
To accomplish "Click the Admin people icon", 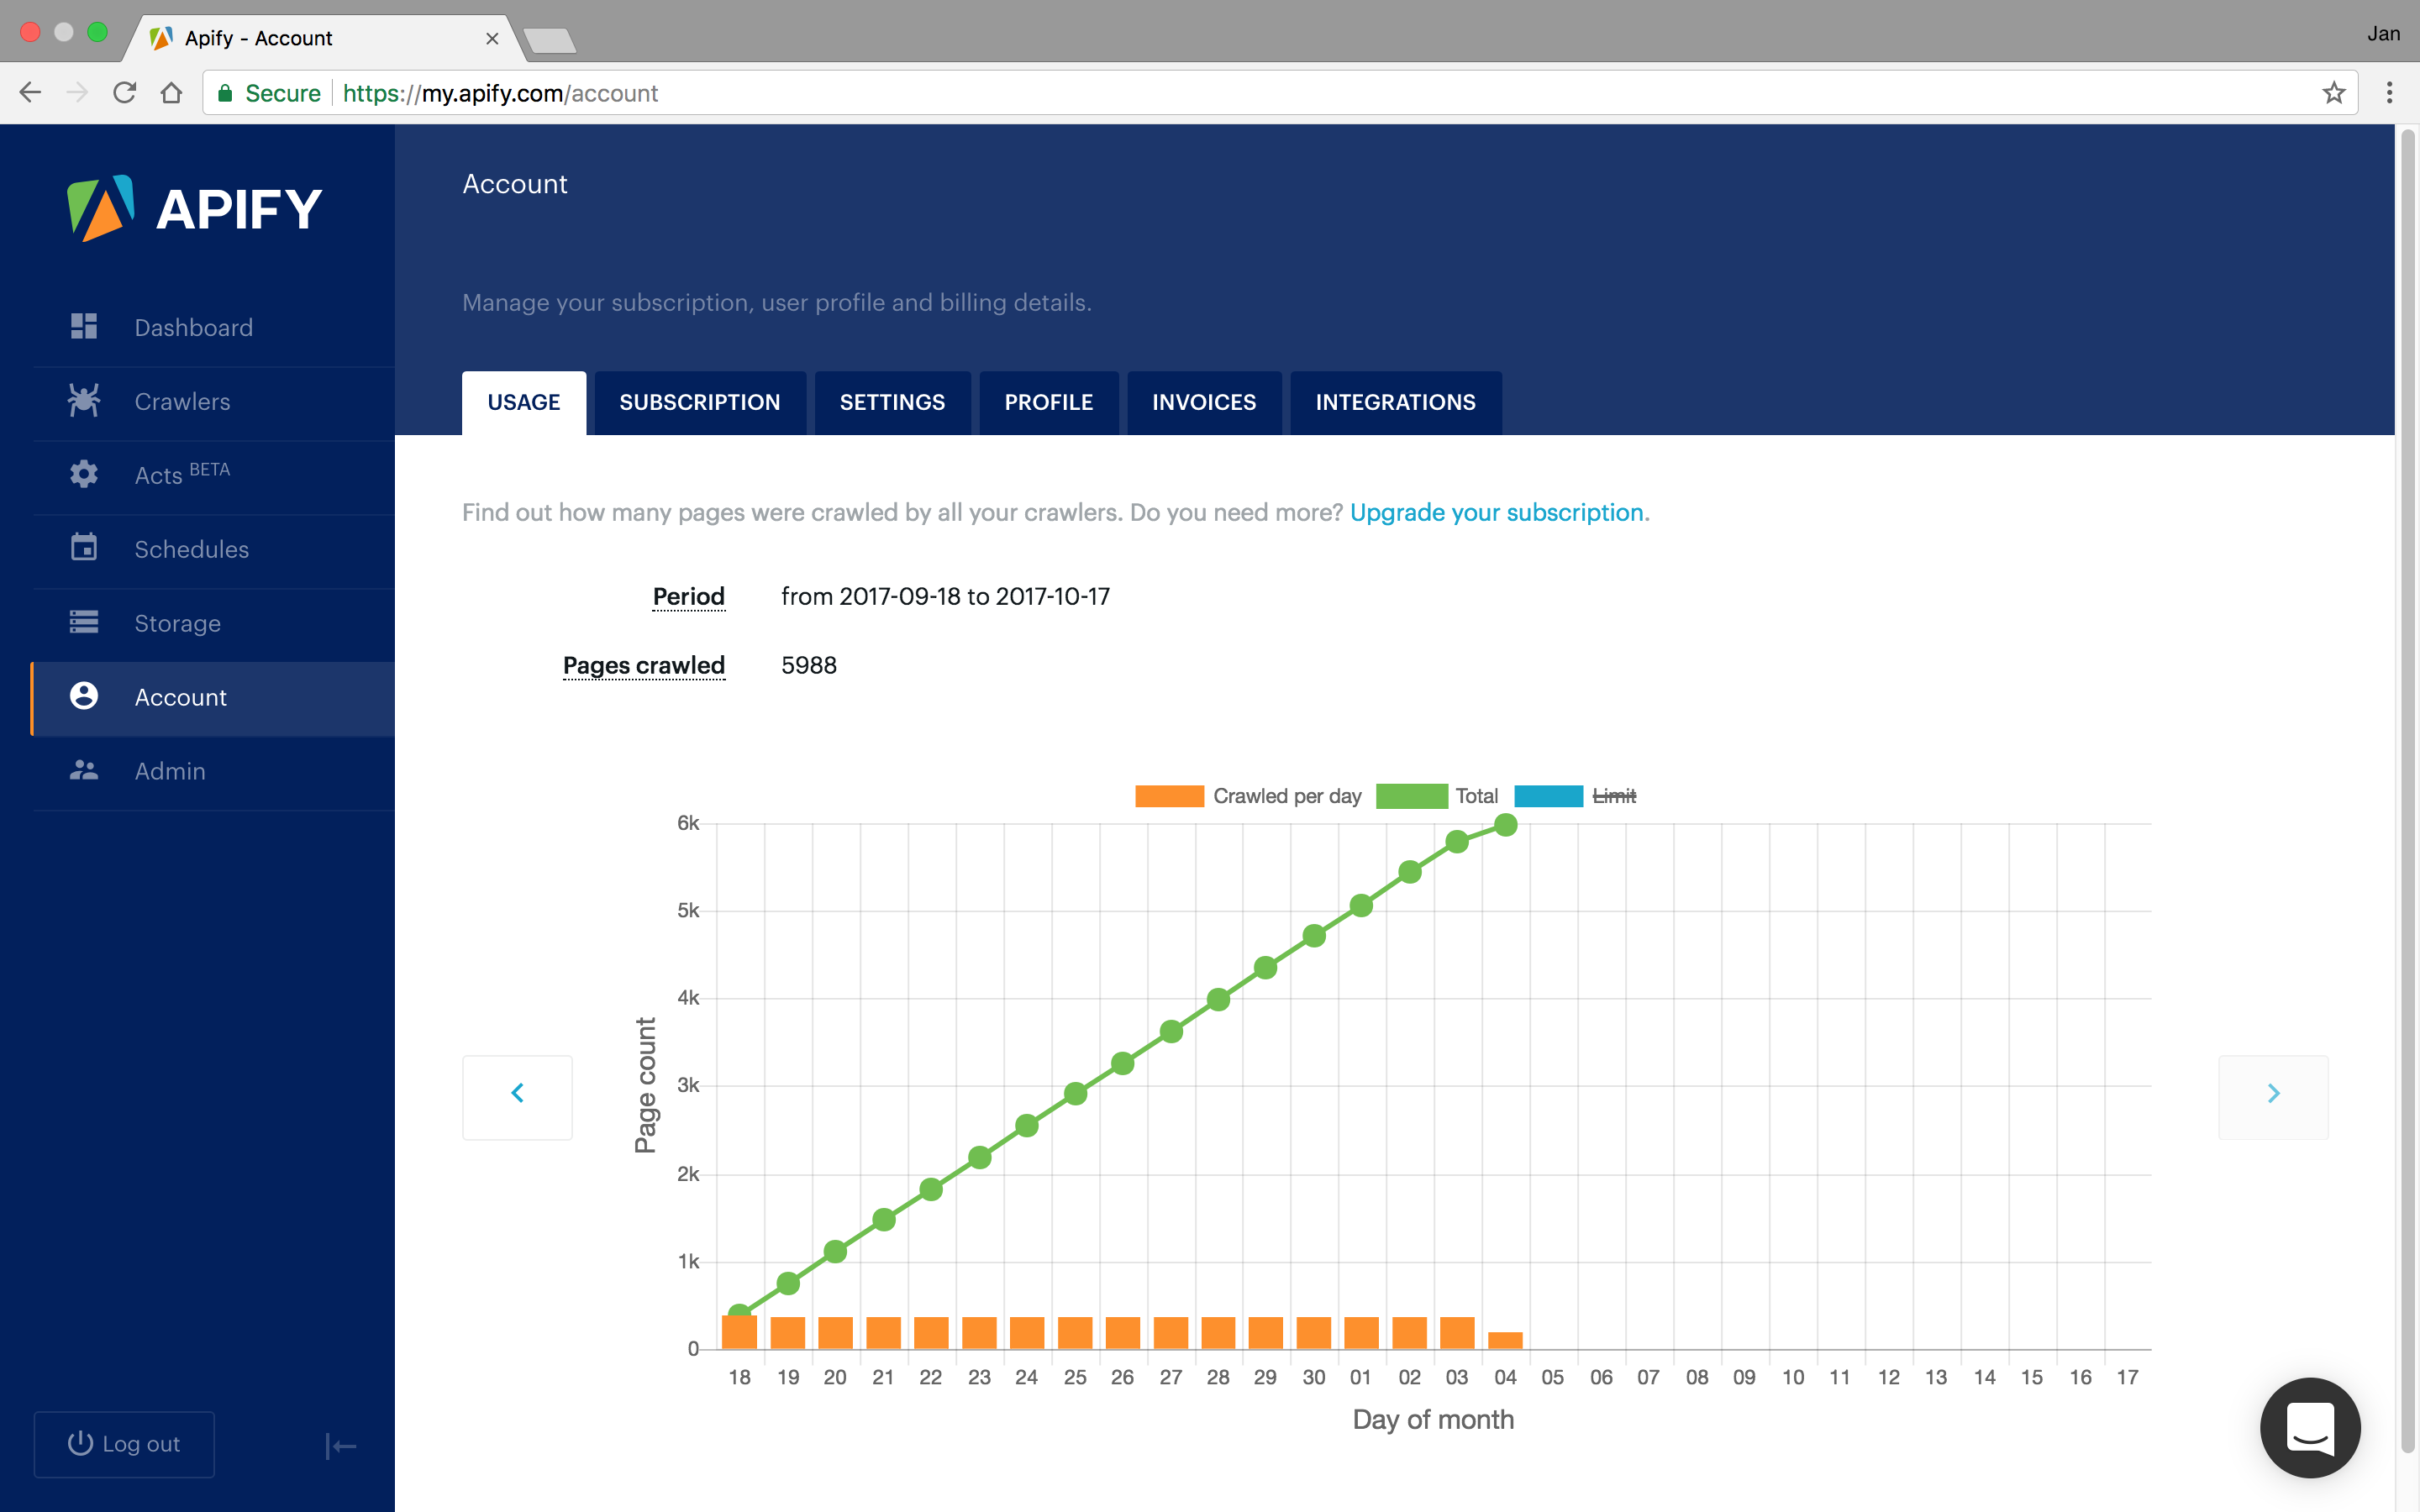I will tap(84, 770).
